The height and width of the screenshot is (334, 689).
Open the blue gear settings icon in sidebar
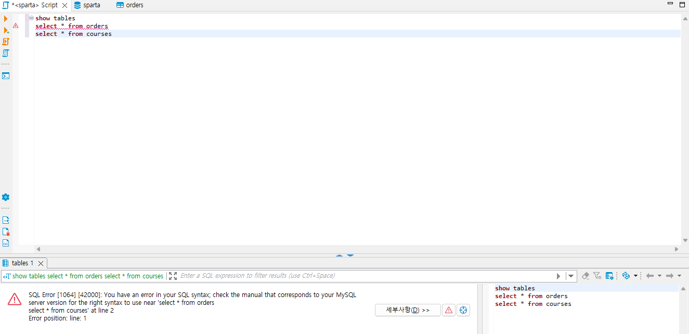pyautogui.click(x=6, y=197)
